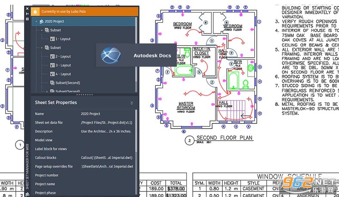Click the 'STYLE' header in the window schedule
Image resolution: width=339 pixels, height=197 pixels.
(253, 183)
